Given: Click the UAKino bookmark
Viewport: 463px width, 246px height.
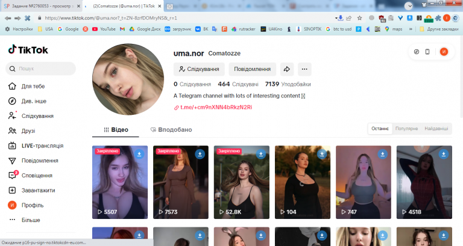Looking at the screenshot, I should click(271, 29).
